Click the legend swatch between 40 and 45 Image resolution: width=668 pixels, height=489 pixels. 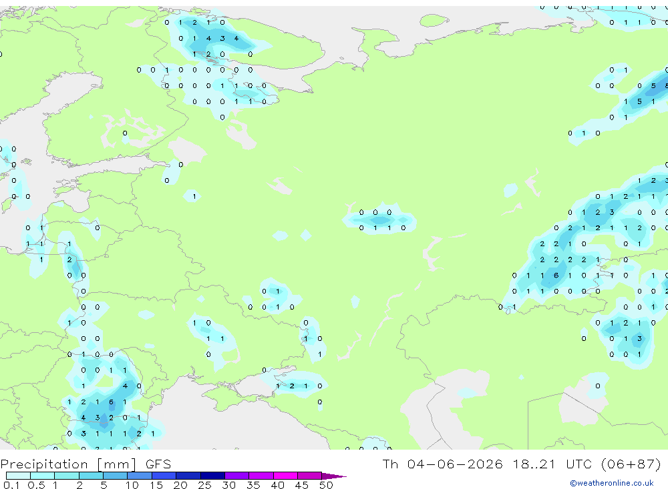[x=285, y=476]
